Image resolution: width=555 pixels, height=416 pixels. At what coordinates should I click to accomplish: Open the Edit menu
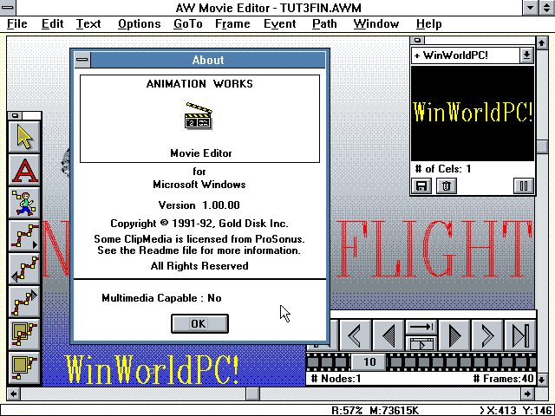52,24
